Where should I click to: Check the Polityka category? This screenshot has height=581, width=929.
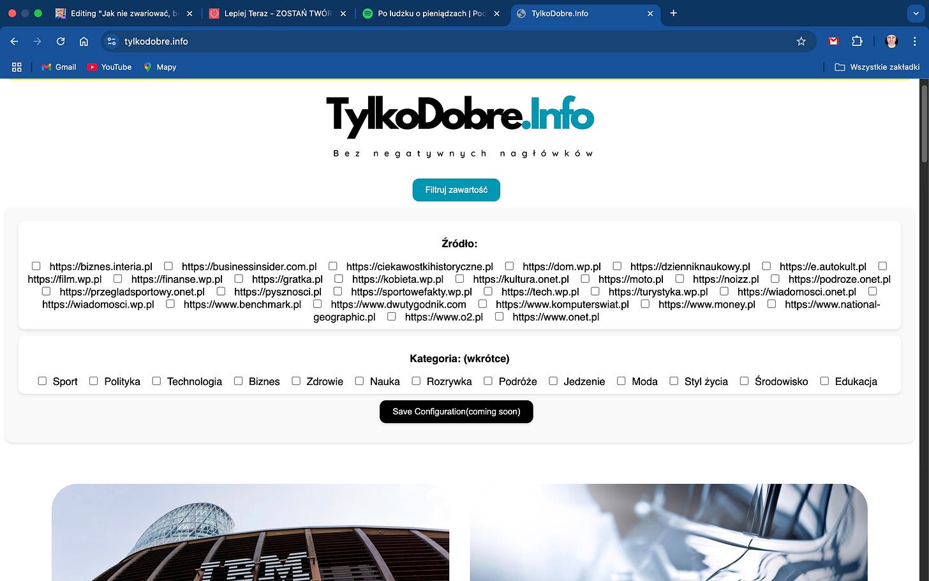click(94, 381)
